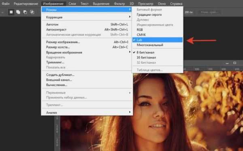Select the checked 8 бит/канал option
Viewport: 243px width, 151px height.
[x=158, y=52]
